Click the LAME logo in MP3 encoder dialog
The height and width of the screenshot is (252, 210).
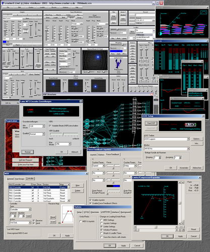(x=30, y=110)
